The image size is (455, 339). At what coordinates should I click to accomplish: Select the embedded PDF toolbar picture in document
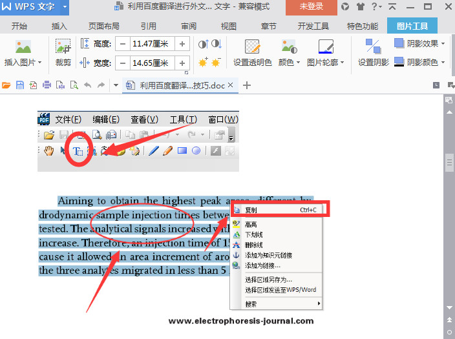coord(138,141)
